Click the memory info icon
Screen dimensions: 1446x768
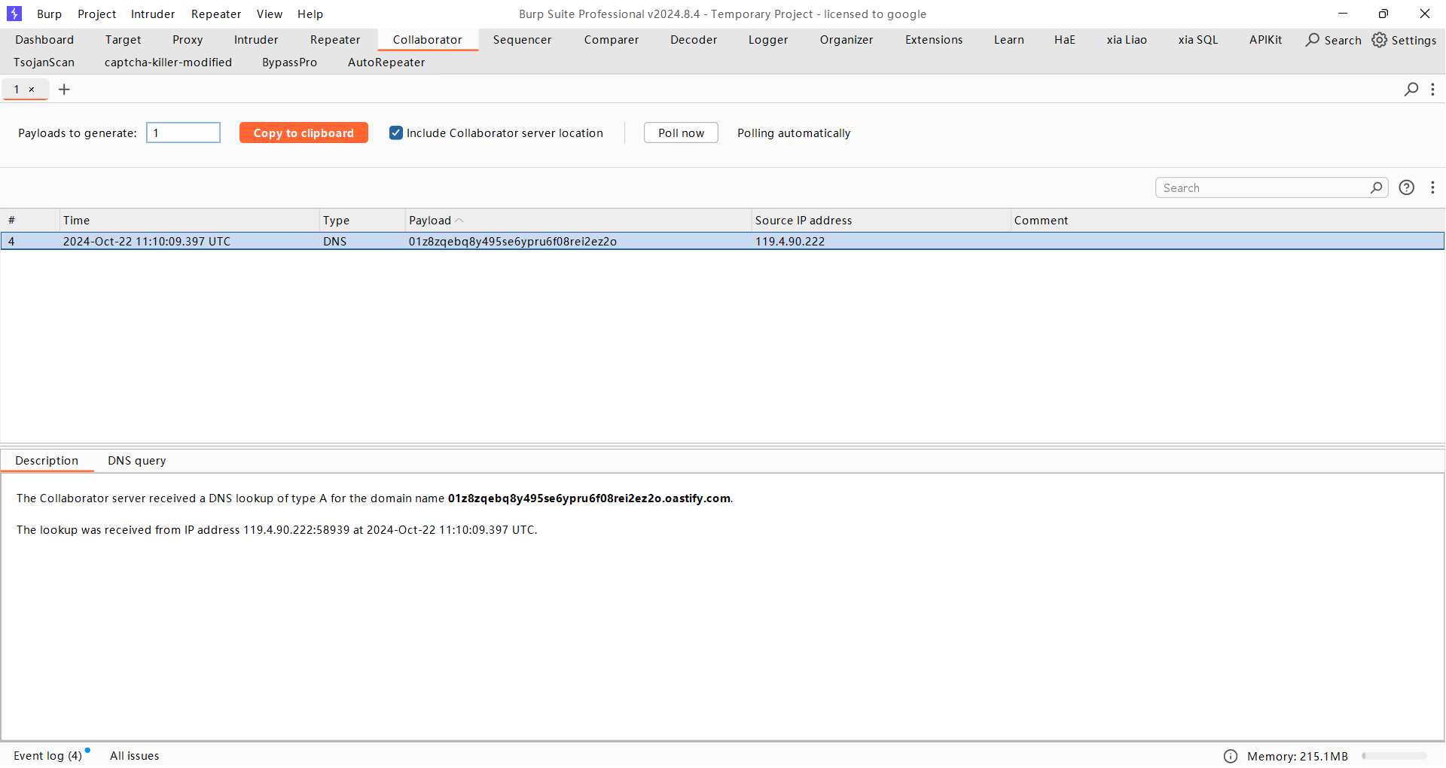click(x=1231, y=756)
